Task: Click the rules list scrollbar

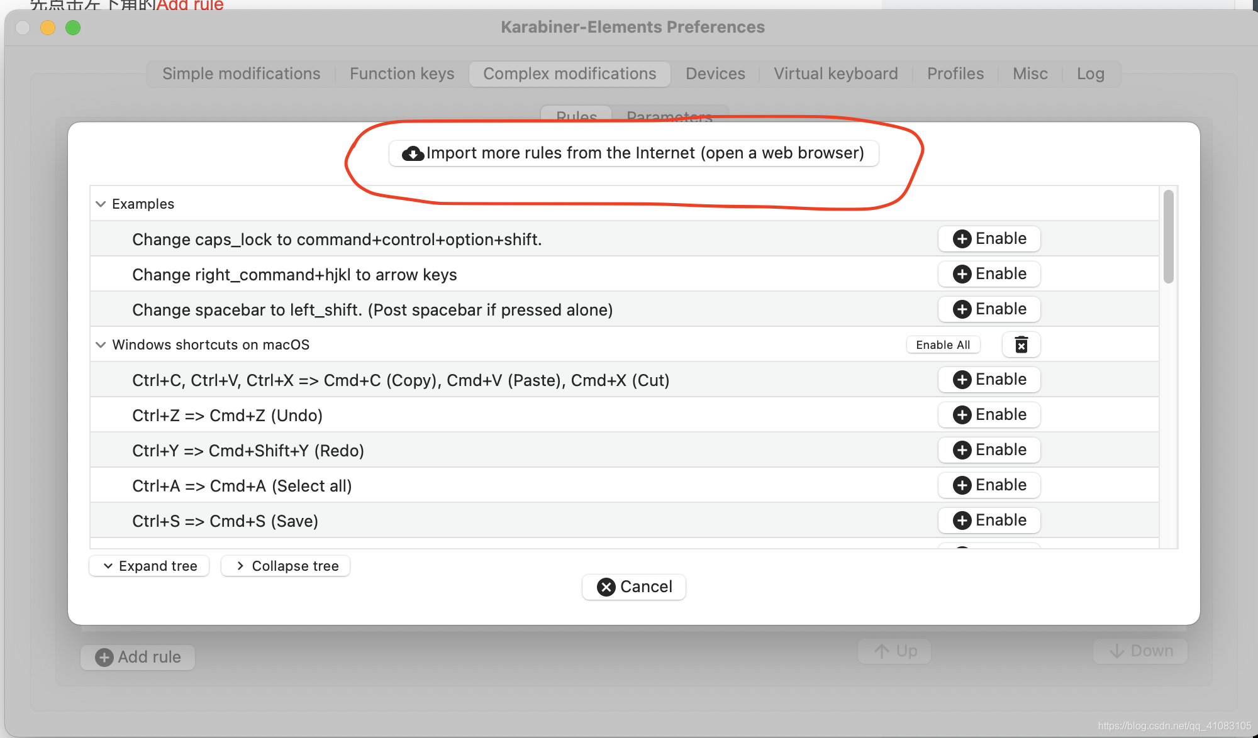Action: tap(1168, 237)
